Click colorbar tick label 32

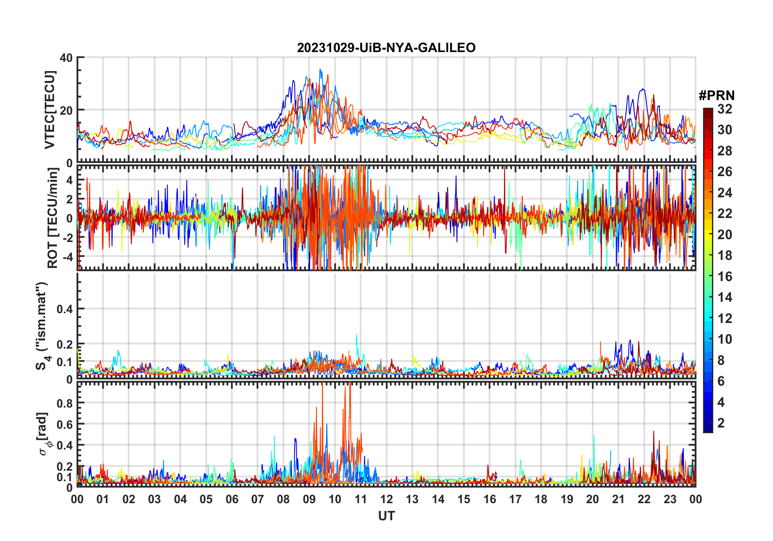point(725,109)
